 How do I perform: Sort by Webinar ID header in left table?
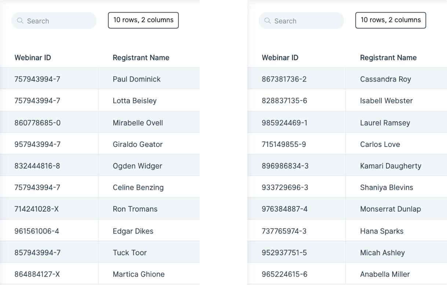(x=33, y=58)
